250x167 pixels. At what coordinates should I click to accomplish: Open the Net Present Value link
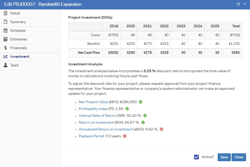pos(93,102)
